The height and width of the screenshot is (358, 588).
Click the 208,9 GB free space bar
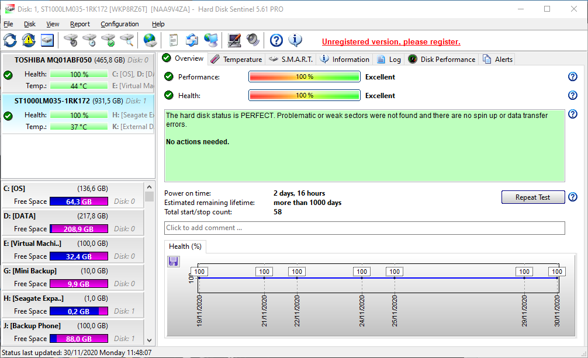point(79,229)
